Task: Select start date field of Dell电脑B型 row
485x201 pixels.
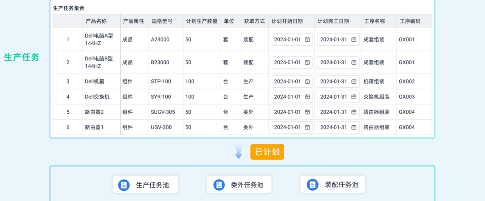Action: (x=292, y=62)
